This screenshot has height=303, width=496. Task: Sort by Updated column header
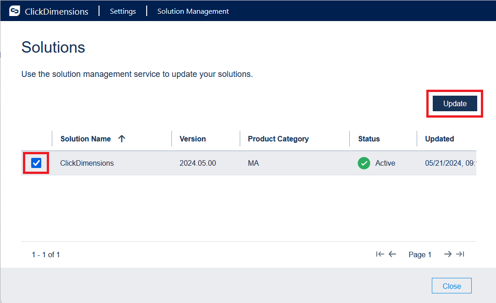439,139
